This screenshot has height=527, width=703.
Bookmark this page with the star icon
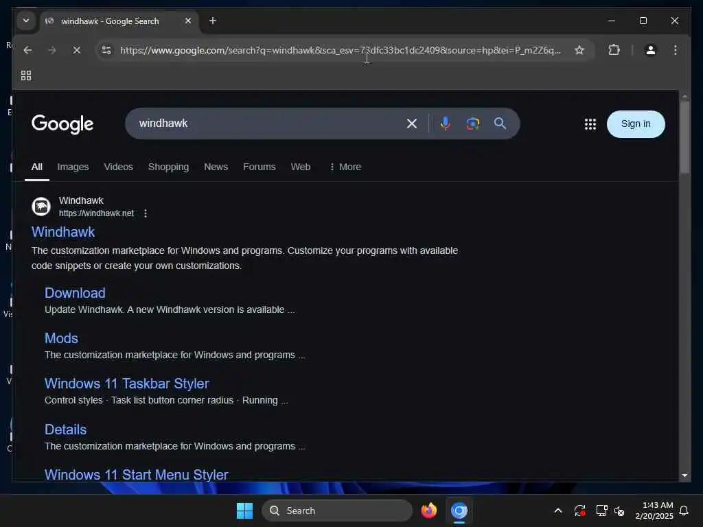579,50
